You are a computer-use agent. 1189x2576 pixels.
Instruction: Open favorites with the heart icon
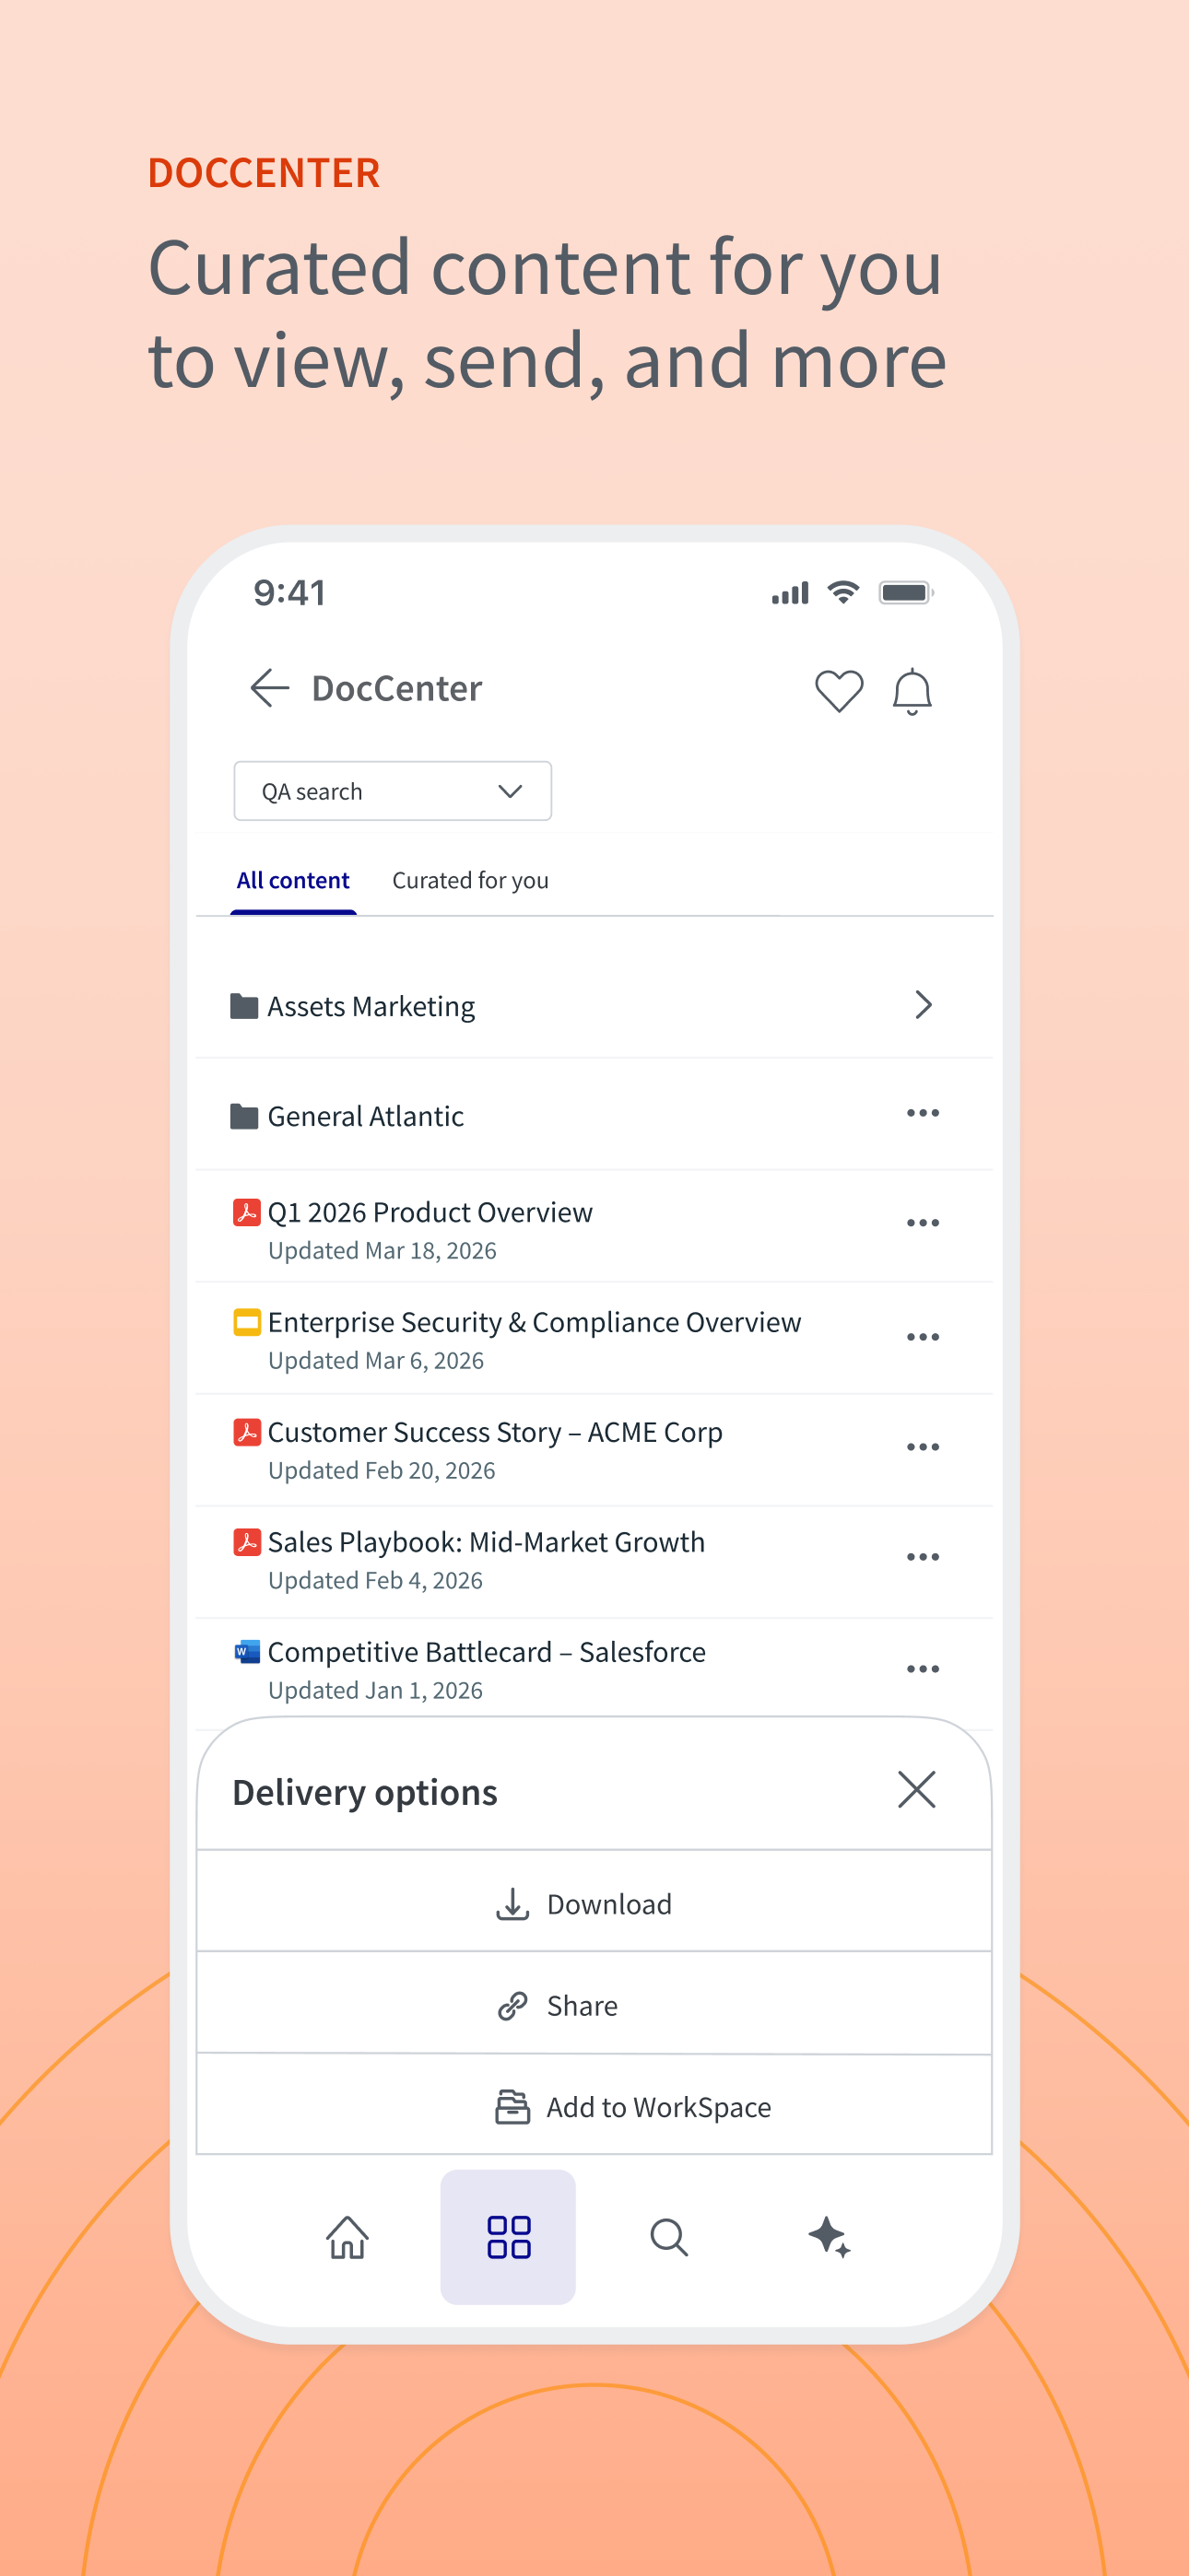click(839, 690)
